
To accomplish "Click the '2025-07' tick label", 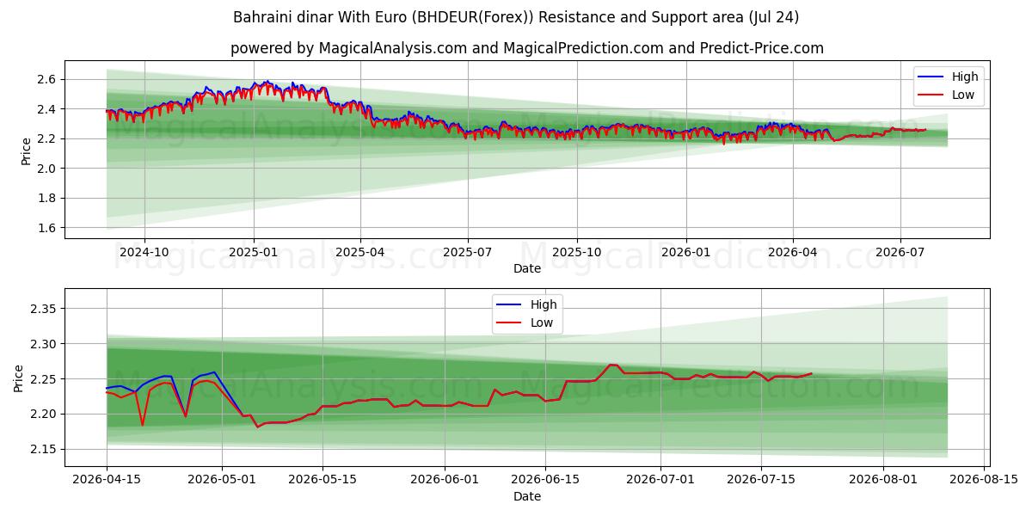I will tap(467, 251).
